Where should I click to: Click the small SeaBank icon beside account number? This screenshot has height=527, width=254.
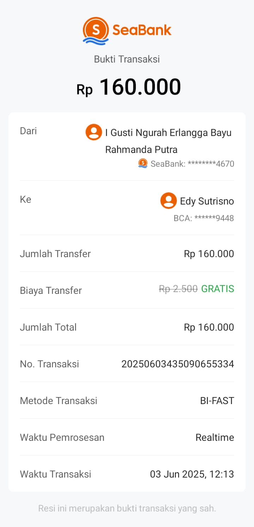(143, 163)
